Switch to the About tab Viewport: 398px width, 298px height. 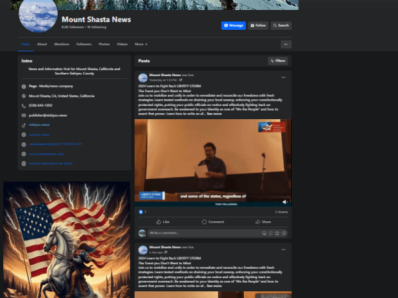click(x=42, y=44)
